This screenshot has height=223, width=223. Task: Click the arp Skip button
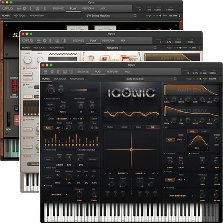coord(94,123)
